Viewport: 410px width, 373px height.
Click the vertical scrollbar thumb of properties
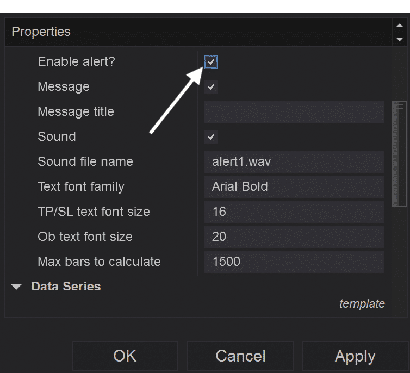pyautogui.click(x=399, y=154)
